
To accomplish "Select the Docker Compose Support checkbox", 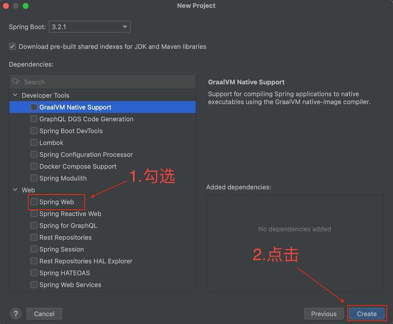I will (34, 166).
